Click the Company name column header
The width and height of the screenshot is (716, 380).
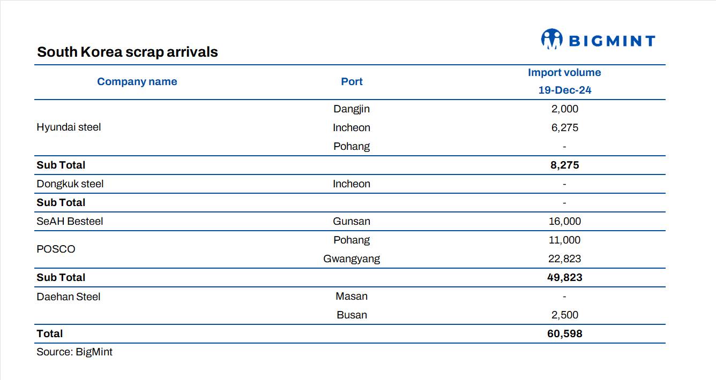pos(137,81)
